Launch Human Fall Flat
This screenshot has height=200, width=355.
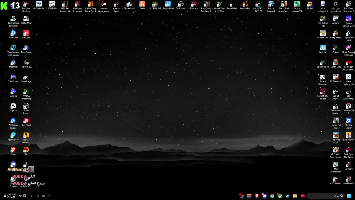click(336, 123)
